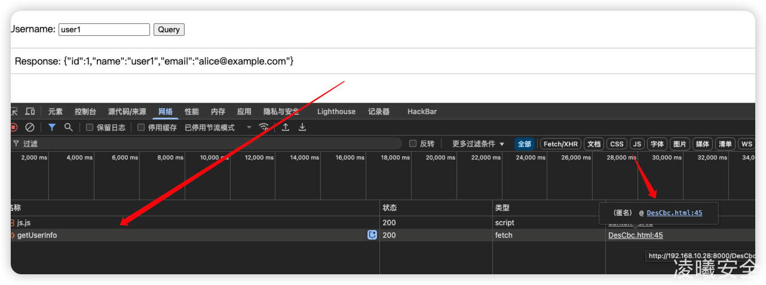The height and width of the screenshot is (285, 766).
Task: Enable the 保留日志 checkbox
Action: [90, 127]
